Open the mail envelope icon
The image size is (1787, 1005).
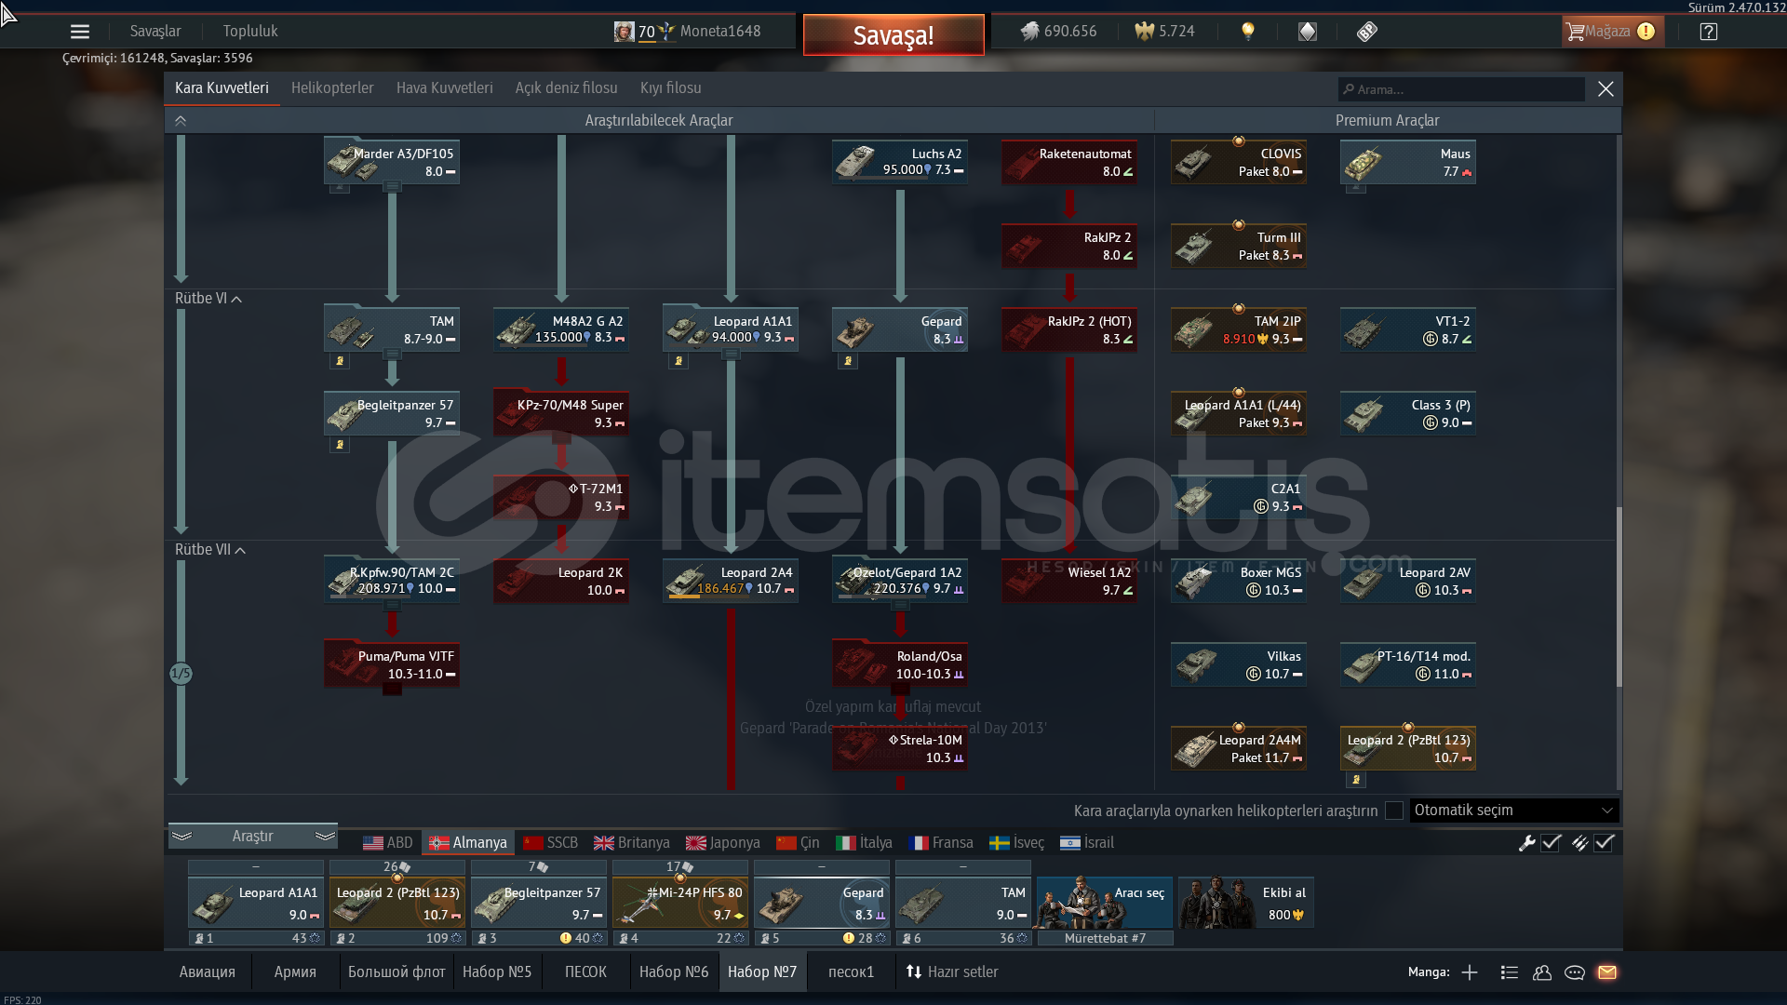tap(1607, 972)
